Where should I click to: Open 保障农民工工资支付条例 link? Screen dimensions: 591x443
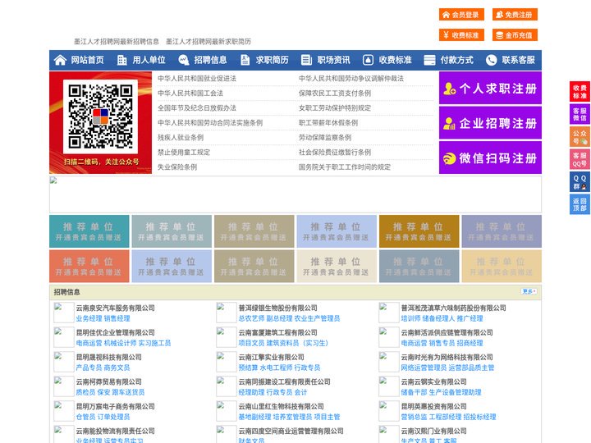click(335, 93)
